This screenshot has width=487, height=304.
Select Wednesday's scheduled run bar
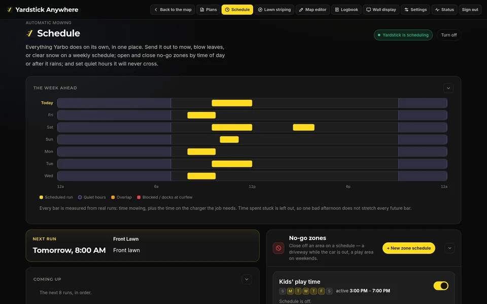tap(201, 176)
